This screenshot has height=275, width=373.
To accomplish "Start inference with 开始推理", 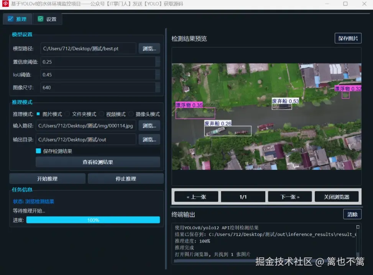I will click(x=47, y=179).
